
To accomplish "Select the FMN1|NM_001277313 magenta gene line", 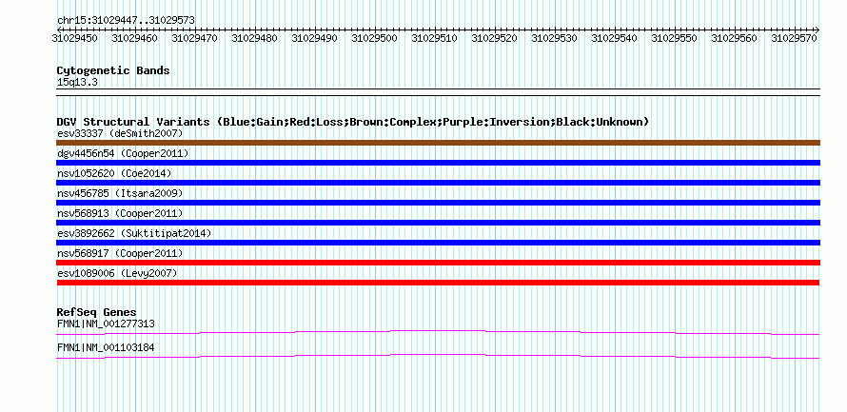I will (438, 332).
